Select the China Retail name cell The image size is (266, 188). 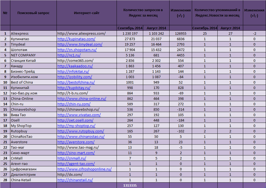pos(33,180)
